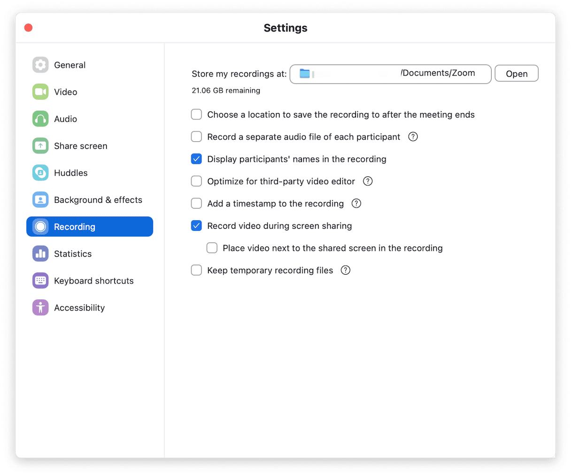571x476 pixels.
Task: Show help for Optimize for third-party editor
Action: tap(368, 181)
